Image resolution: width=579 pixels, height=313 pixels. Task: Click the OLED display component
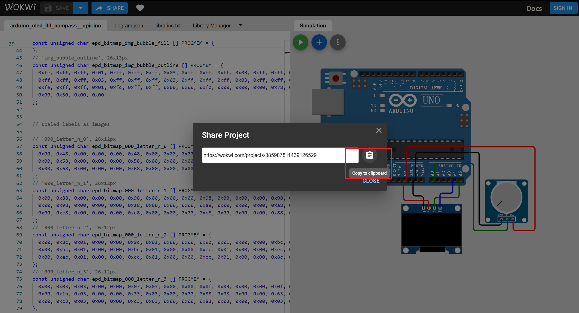pos(431,230)
